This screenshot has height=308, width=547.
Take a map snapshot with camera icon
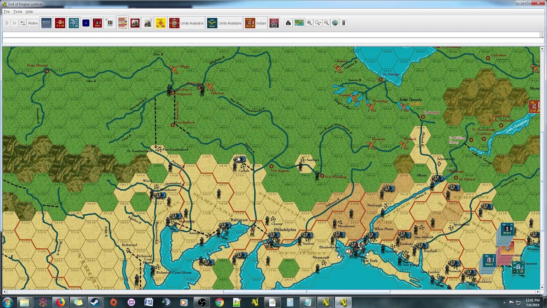coord(288,23)
